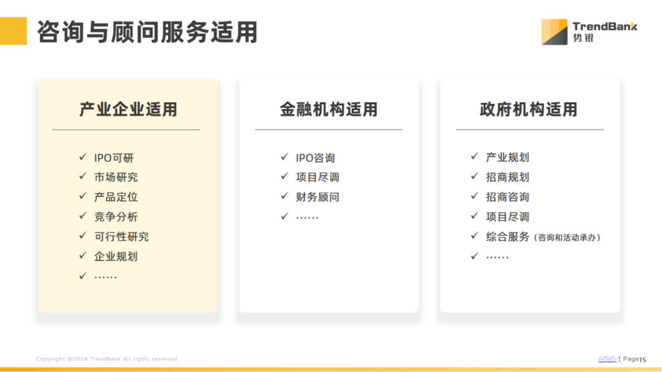Viewport: 662px width, 372px height.
Task: Open the blue underlined link near the page number
Action: point(607,359)
